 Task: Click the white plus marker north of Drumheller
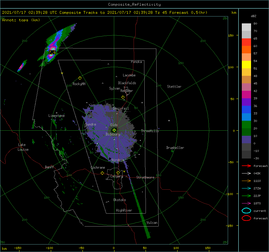[169, 120]
